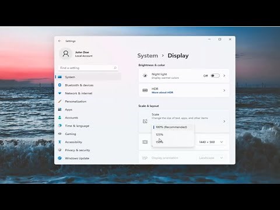Select the Accessibility figure icon
Viewport: 280px width, 210px height.
pos(60,142)
